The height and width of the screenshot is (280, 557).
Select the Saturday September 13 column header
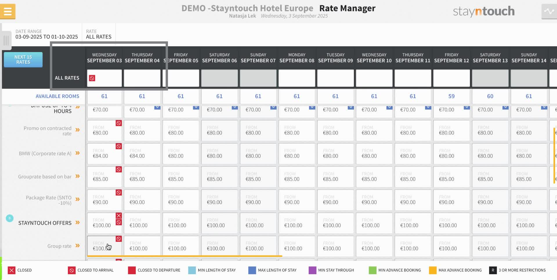pos(490,58)
